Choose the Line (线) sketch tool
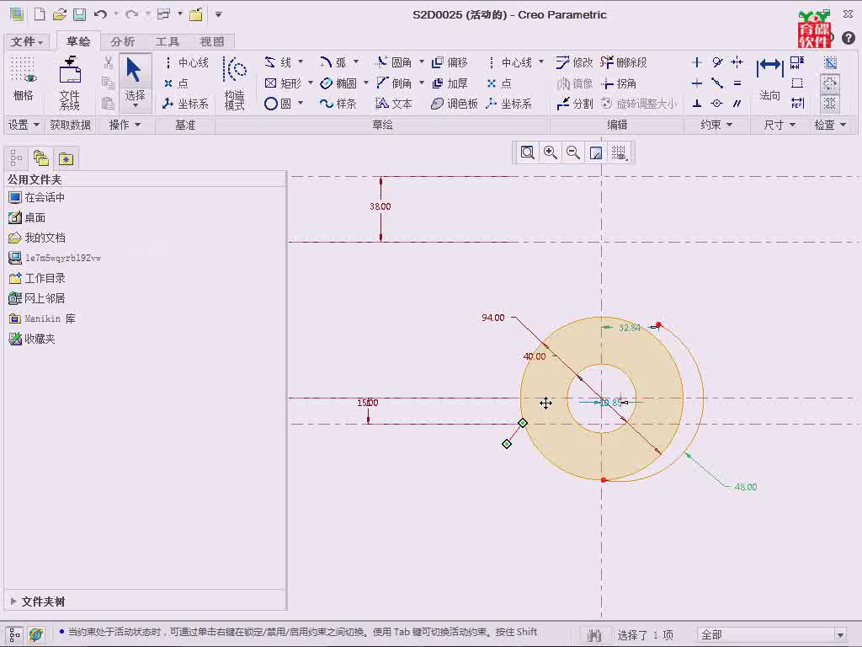The height and width of the screenshot is (647, 862). pos(278,62)
